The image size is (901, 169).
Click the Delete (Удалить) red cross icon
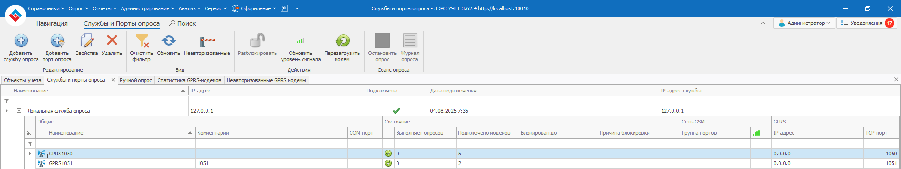point(112,40)
